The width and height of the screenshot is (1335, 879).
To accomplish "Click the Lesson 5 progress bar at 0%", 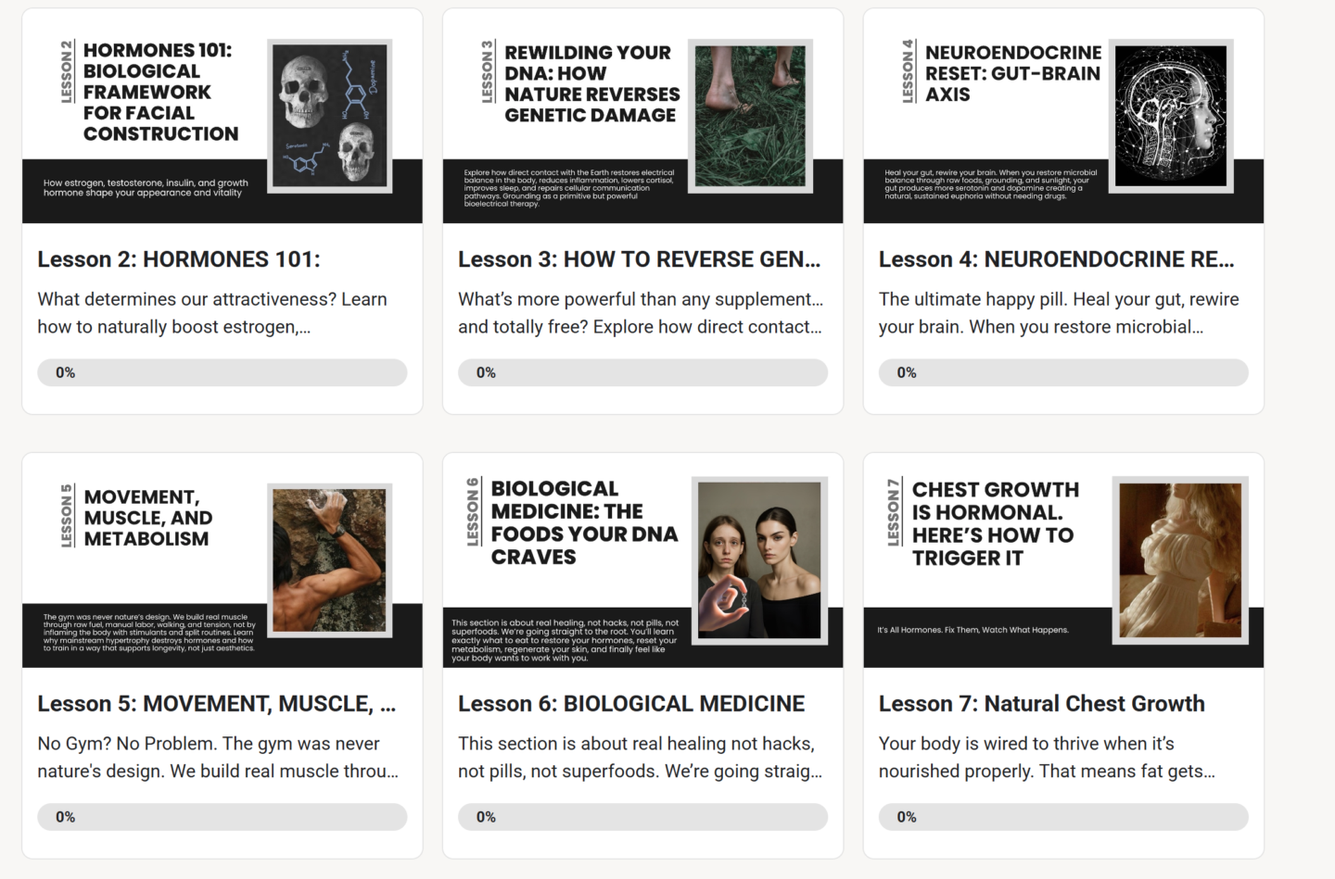I will coord(222,817).
